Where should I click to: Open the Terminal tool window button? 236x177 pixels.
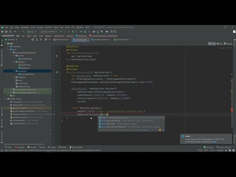pyautogui.click(x=32, y=147)
